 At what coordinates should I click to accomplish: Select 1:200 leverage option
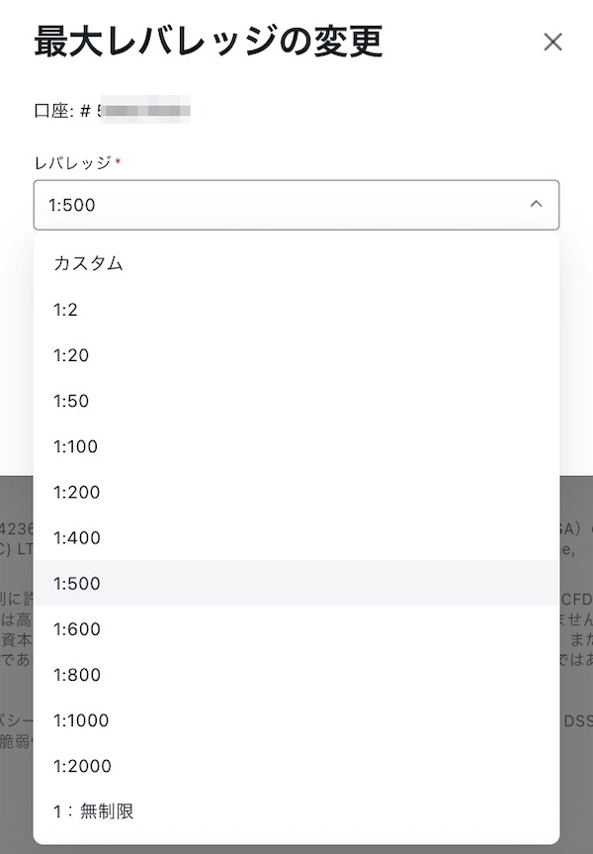(x=77, y=492)
